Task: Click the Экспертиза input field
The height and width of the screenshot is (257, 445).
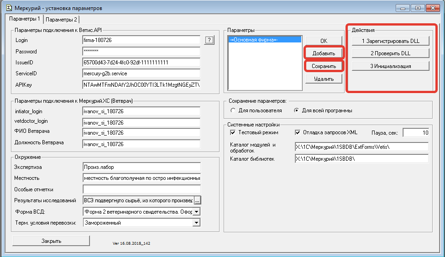Action: pyautogui.click(x=141, y=167)
